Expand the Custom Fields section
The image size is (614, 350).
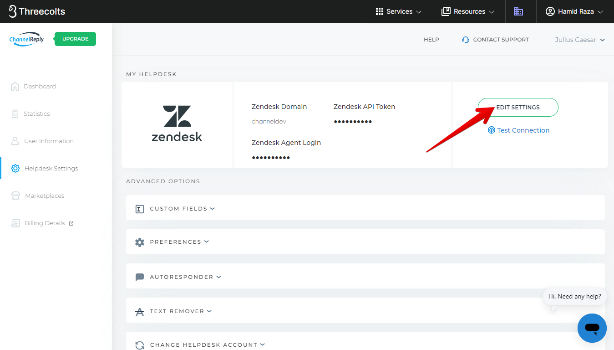[x=365, y=208]
